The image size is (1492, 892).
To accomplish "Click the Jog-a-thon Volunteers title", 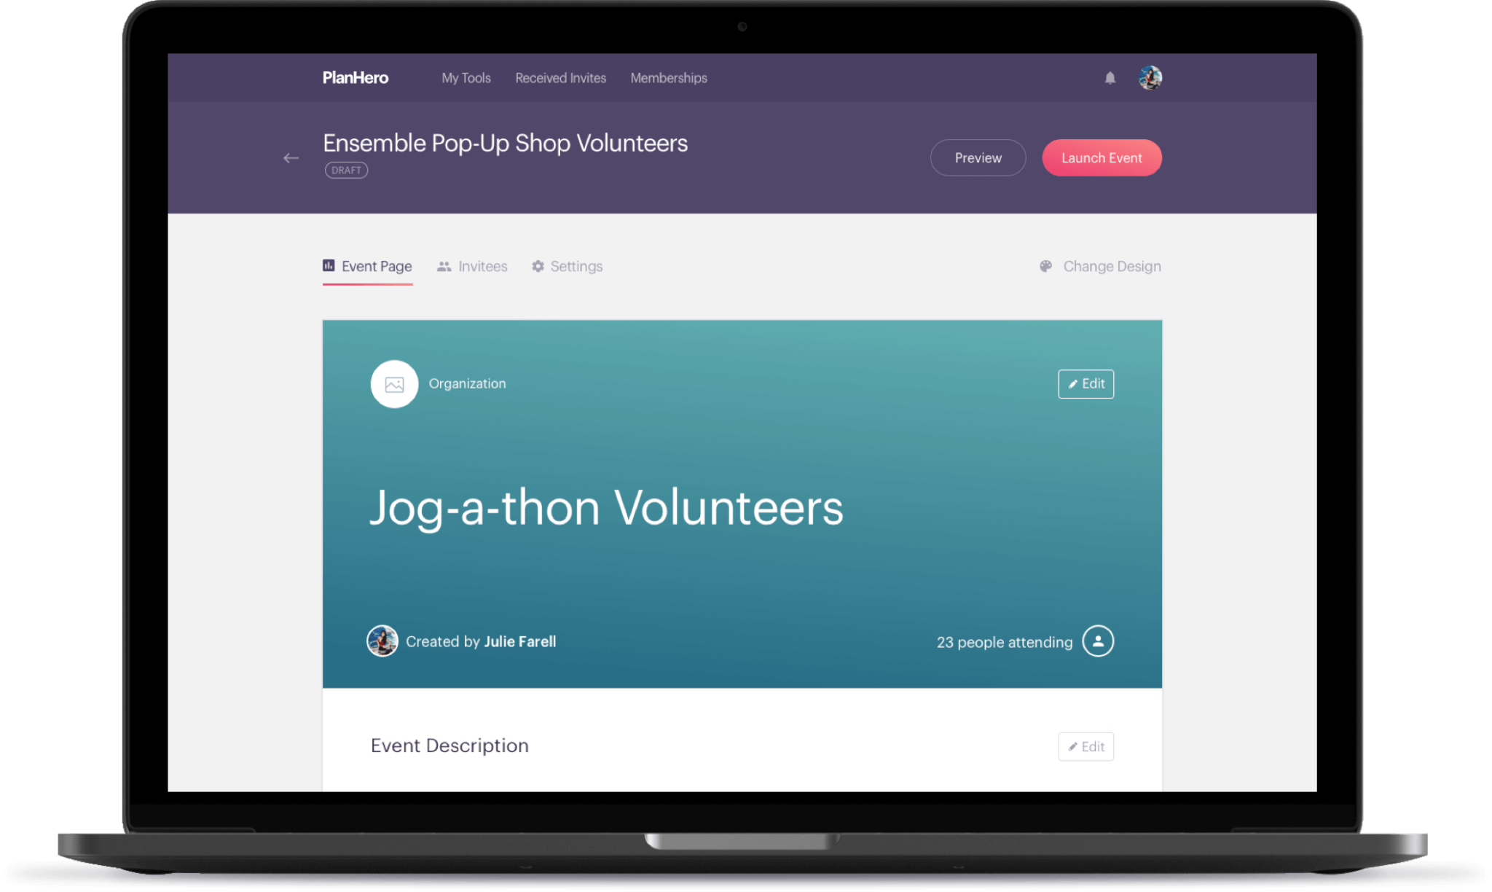I will (x=606, y=508).
